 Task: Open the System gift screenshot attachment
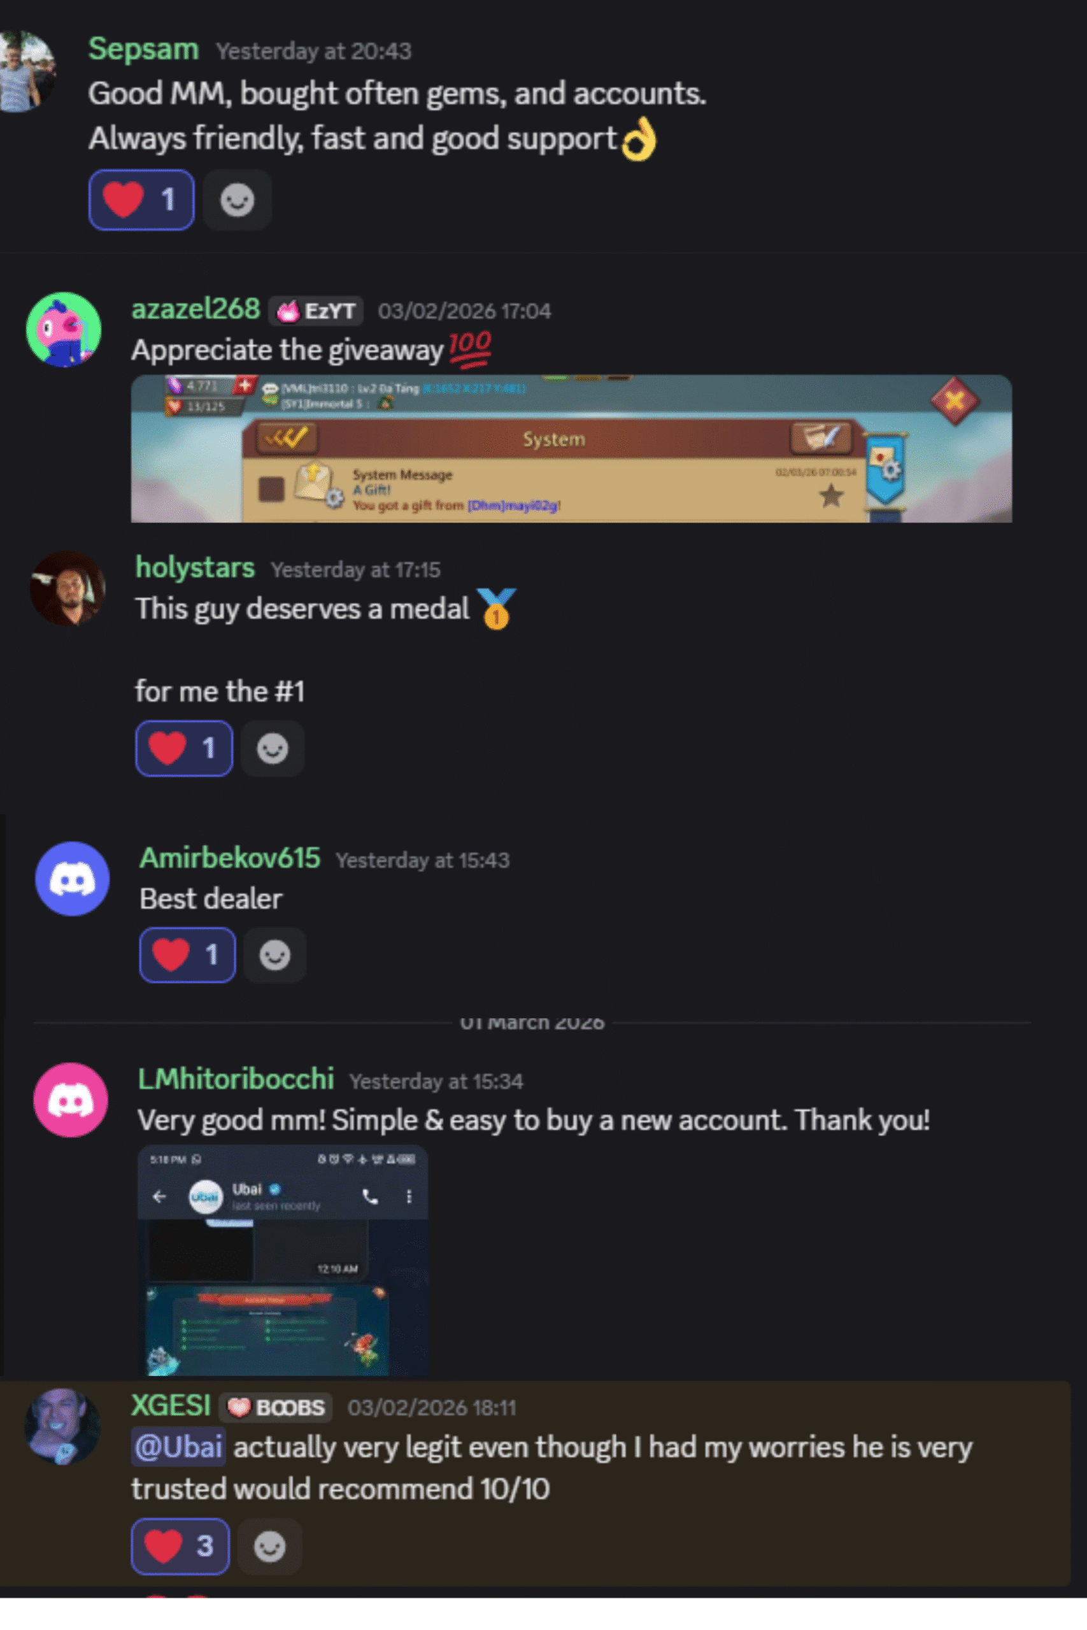(571, 448)
